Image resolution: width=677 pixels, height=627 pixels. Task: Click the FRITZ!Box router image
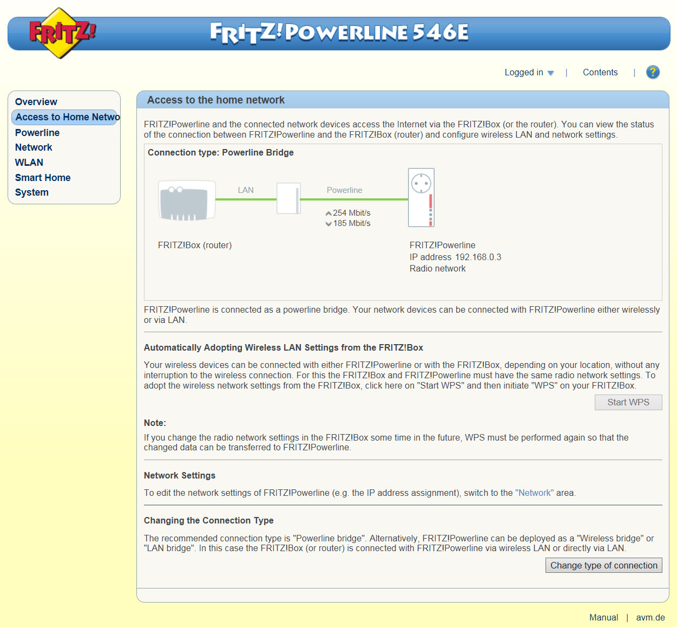[x=187, y=201]
